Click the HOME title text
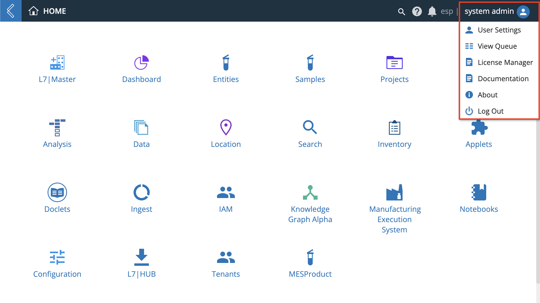 [55, 11]
